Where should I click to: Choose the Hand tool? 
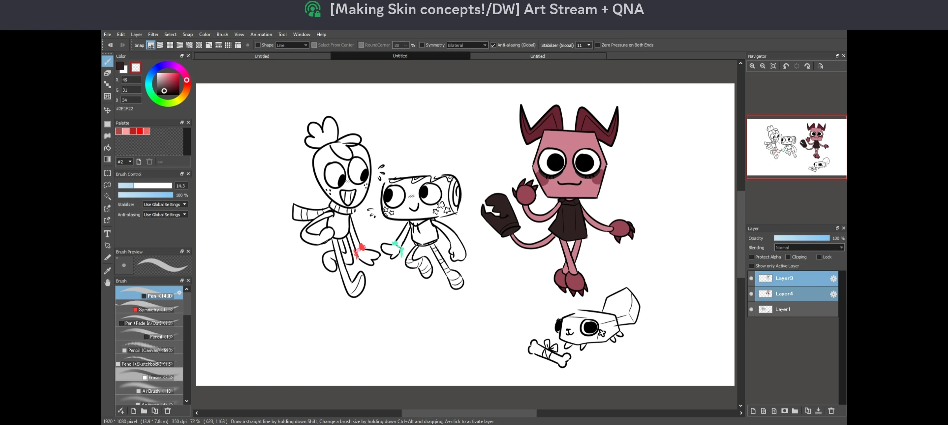[107, 282]
